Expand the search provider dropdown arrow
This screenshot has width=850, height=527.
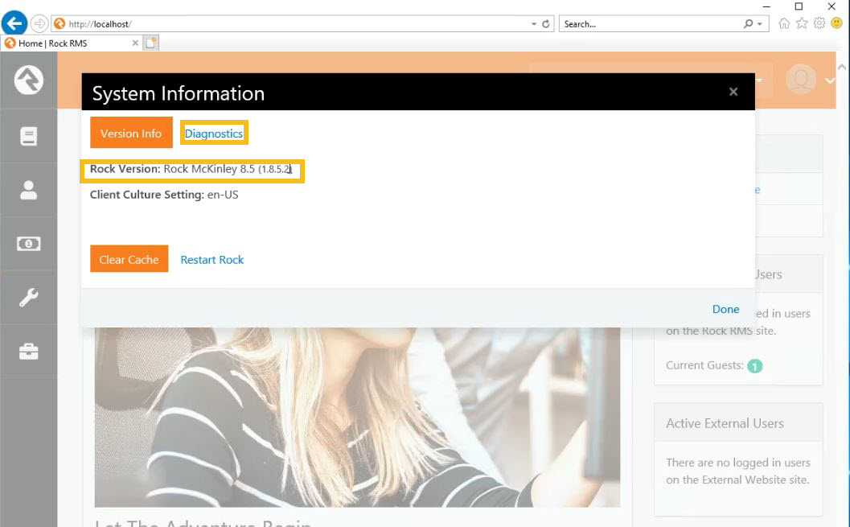tap(760, 24)
